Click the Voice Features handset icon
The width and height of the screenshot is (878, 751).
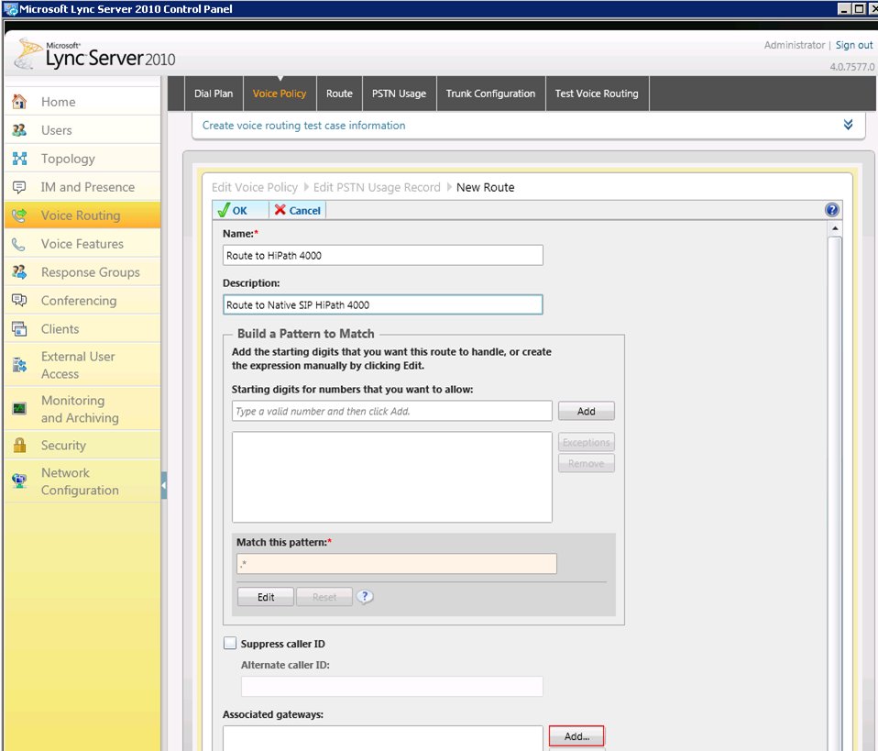[x=19, y=244]
